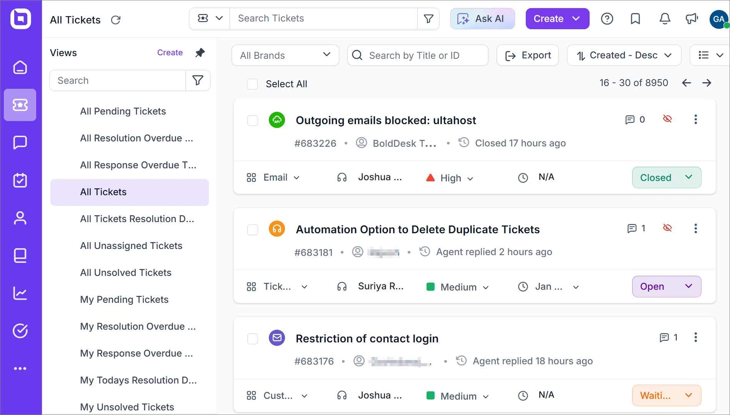This screenshot has height=415, width=730.
Task: Open the Knowledge Base sidebar icon
Action: 20,256
